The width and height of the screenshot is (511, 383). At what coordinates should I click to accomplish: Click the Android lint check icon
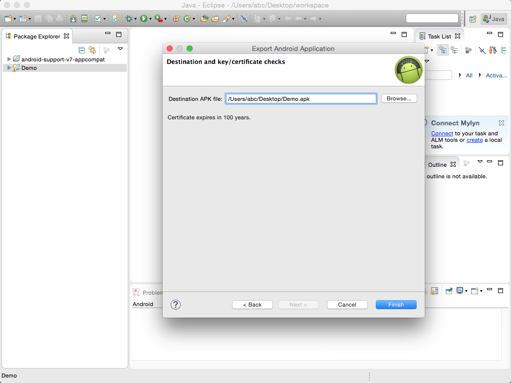pyautogui.click(x=98, y=18)
